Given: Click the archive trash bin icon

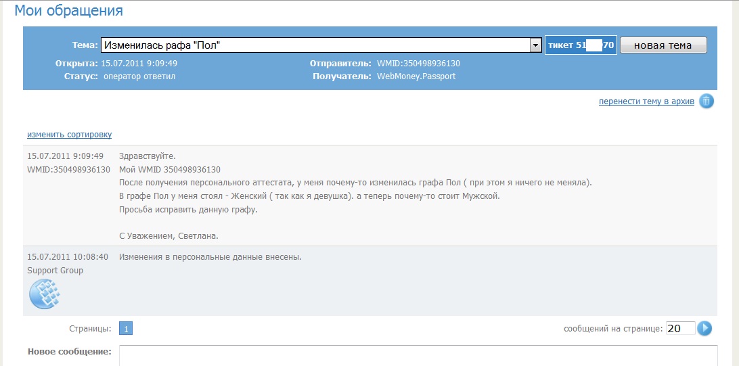Looking at the screenshot, I should (x=707, y=101).
